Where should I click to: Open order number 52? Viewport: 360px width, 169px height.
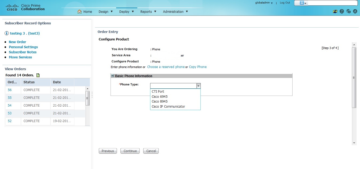10,121
